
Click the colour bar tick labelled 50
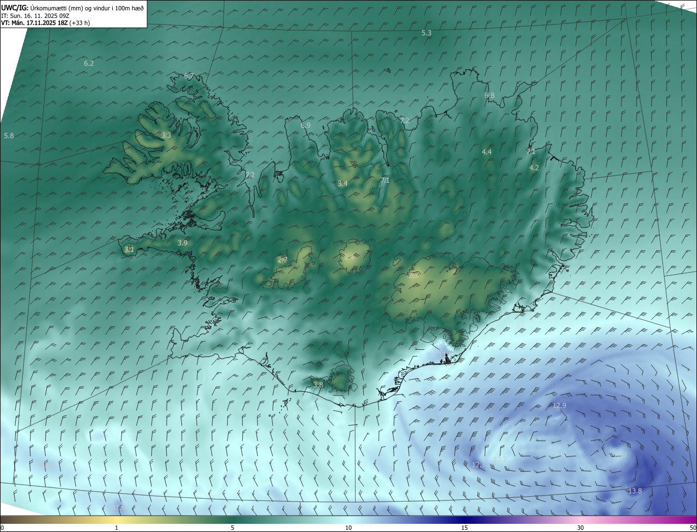tap(692, 528)
